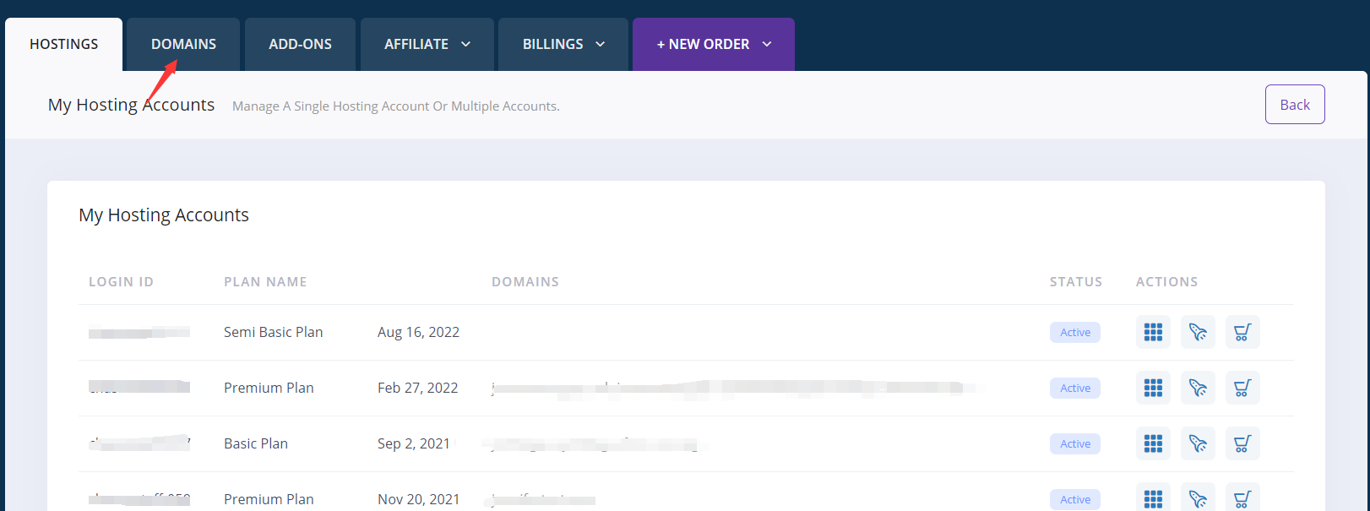Viewport: 1370px width, 511px height.
Task: Click cart icon for Feb 27, 2022 Premium Plan
Action: [x=1242, y=388]
